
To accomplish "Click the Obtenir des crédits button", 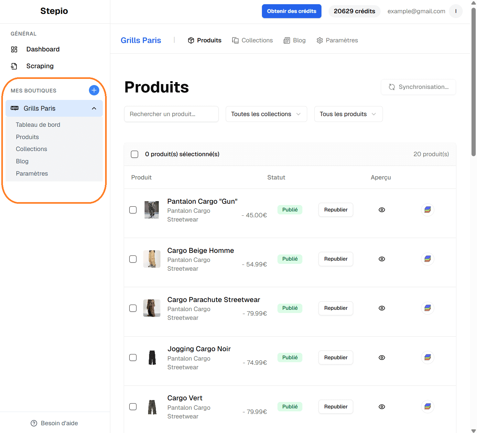I will click(291, 11).
